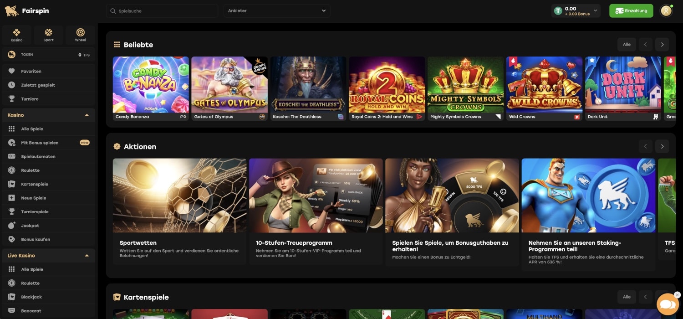The height and width of the screenshot is (319, 683).
Task: Click the Tether currency icon in balance
Action: (x=558, y=10)
